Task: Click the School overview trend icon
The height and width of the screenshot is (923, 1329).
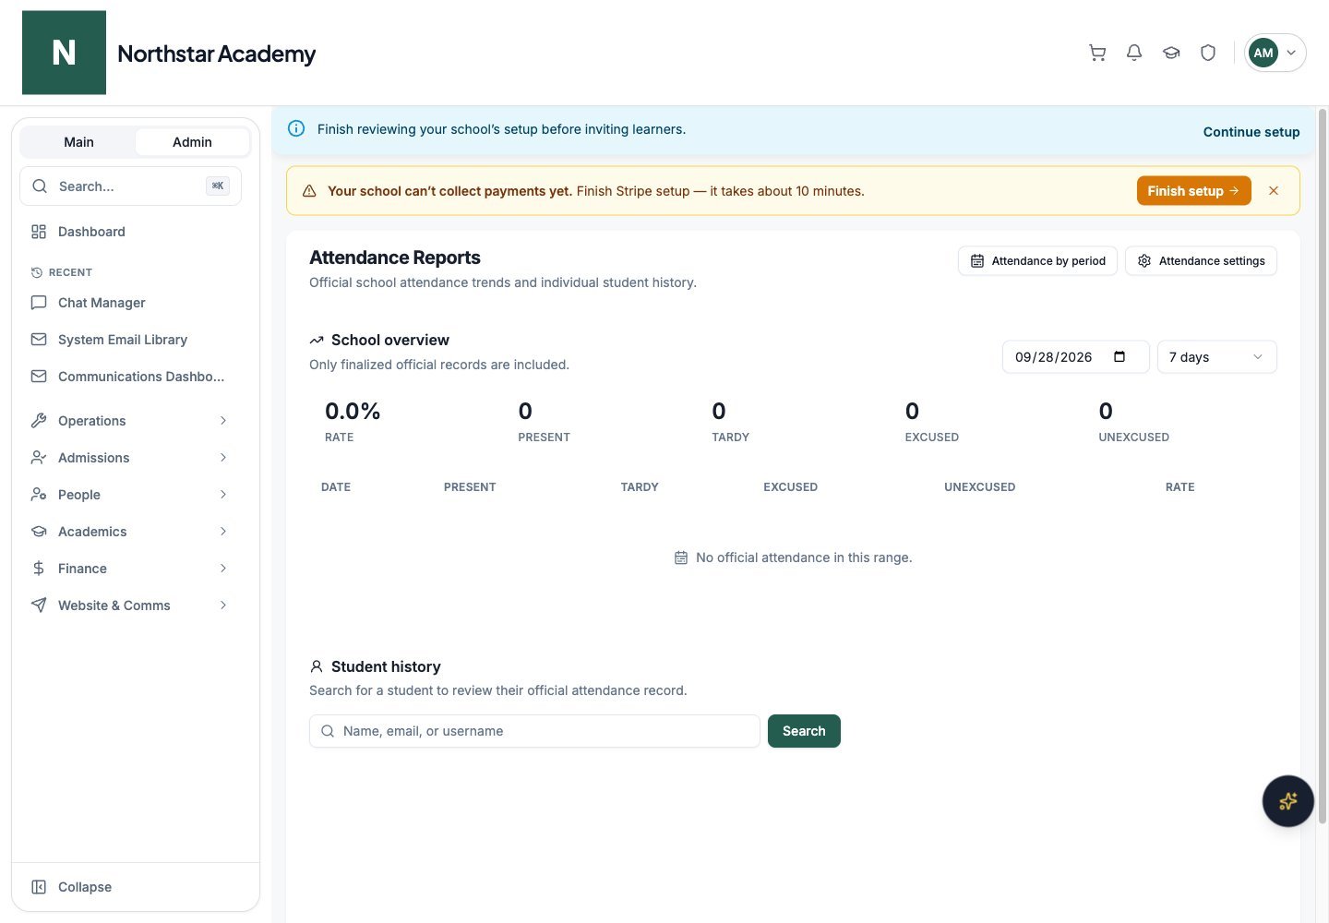Action: (317, 340)
